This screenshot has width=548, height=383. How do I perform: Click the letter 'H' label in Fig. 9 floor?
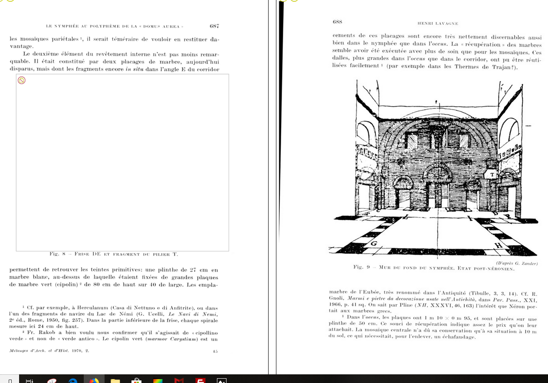tap(498, 245)
